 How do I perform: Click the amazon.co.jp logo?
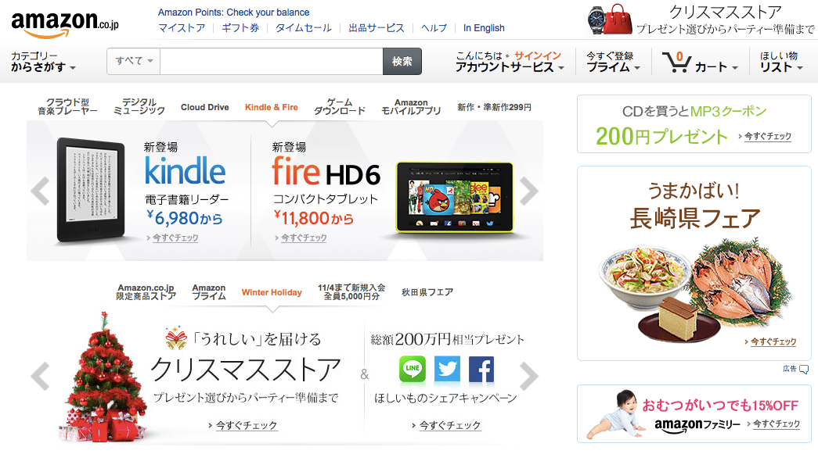(65, 23)
